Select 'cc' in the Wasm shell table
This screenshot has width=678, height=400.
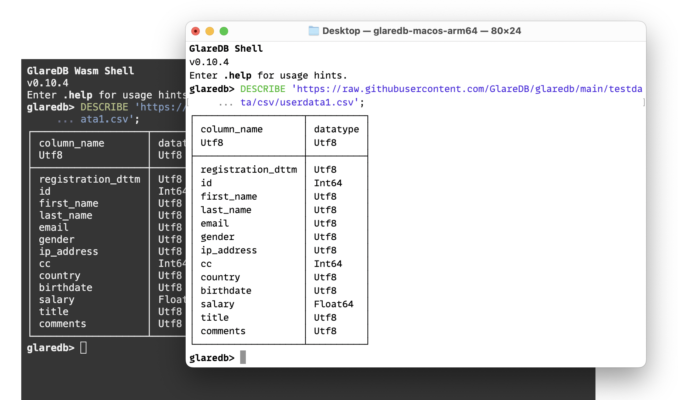pyautogui.click(x=45, y=264)
